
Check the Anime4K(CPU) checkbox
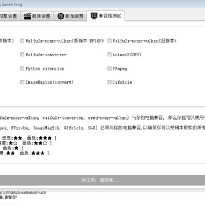pyautogui.click(x=109, y=55)
